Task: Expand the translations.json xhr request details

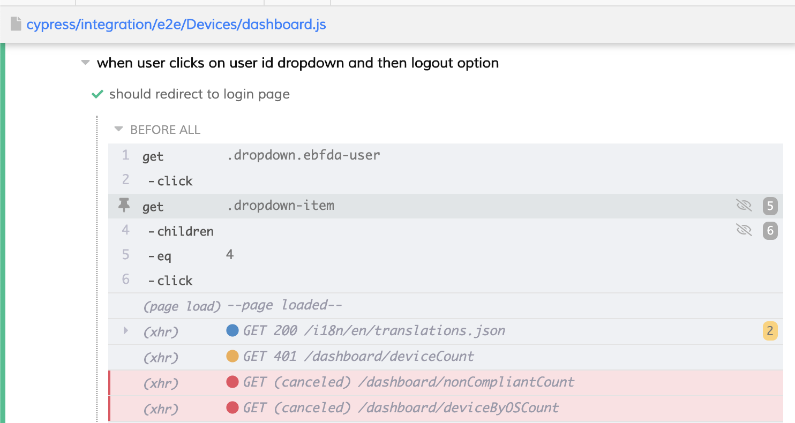Action: click(125, 330)
